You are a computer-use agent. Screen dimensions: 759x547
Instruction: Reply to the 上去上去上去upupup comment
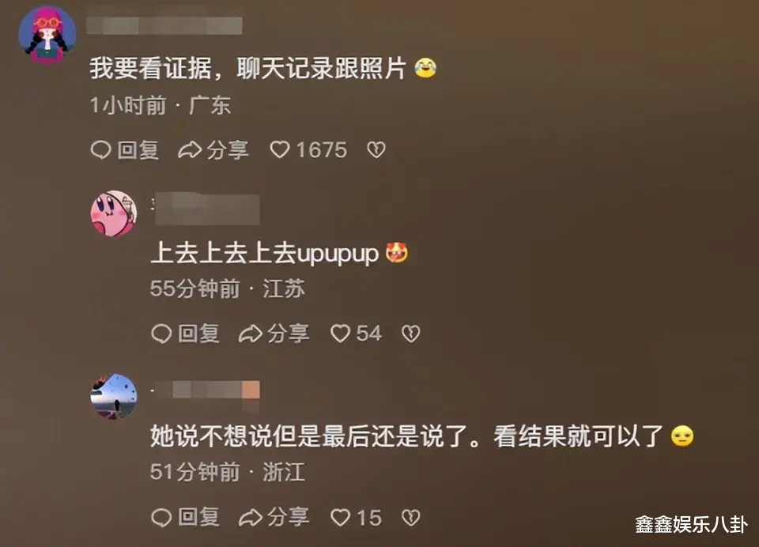[x=185, y=334]
